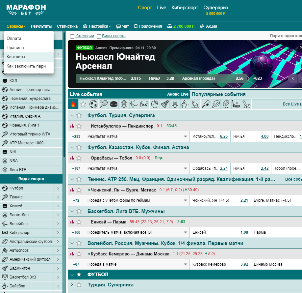The image size is (302, 293).
Task: Open Англия. Премьер-лига sidebar item
Action: click(31, 90)
